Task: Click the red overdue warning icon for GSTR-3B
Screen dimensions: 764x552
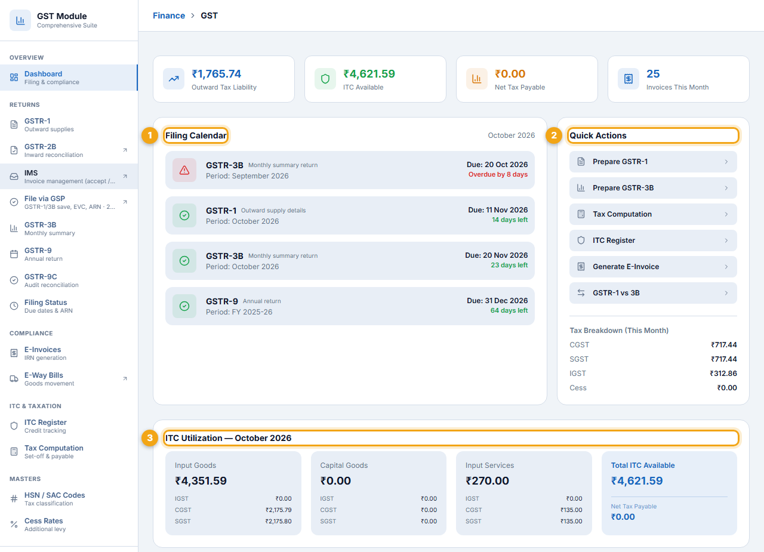Action: (184, 170)
